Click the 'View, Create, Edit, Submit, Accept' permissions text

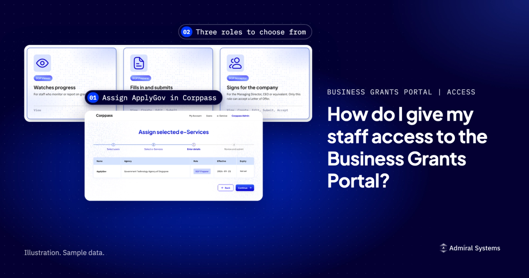pos(257,110)
